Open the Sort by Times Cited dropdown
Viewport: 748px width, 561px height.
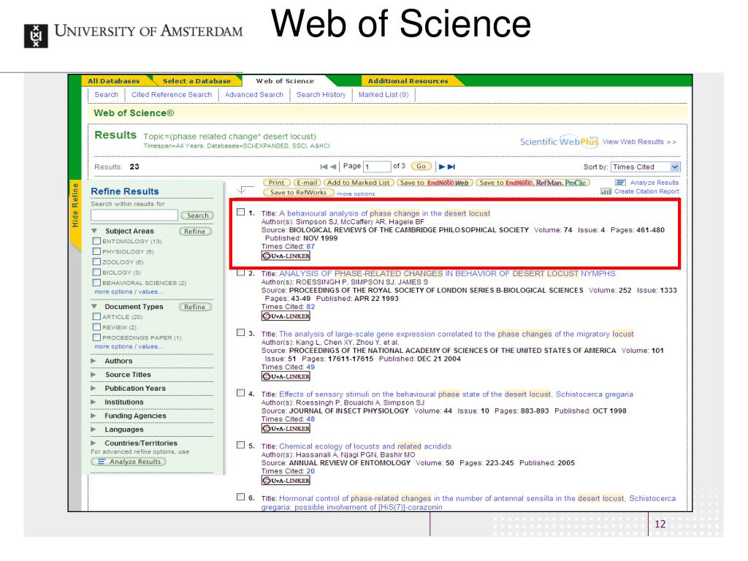646,167
